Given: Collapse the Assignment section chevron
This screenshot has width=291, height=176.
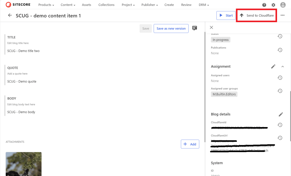Looking at the screenshot, I should click(282, 67).
